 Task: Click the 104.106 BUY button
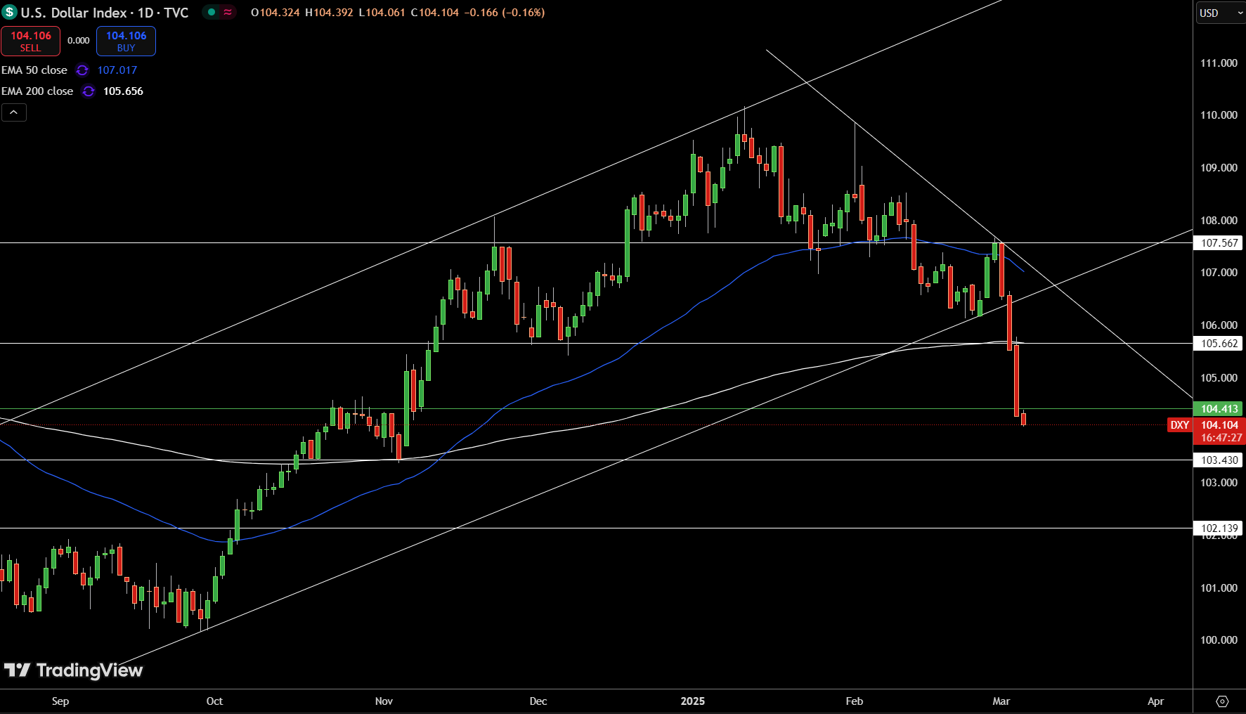(126, 41)
